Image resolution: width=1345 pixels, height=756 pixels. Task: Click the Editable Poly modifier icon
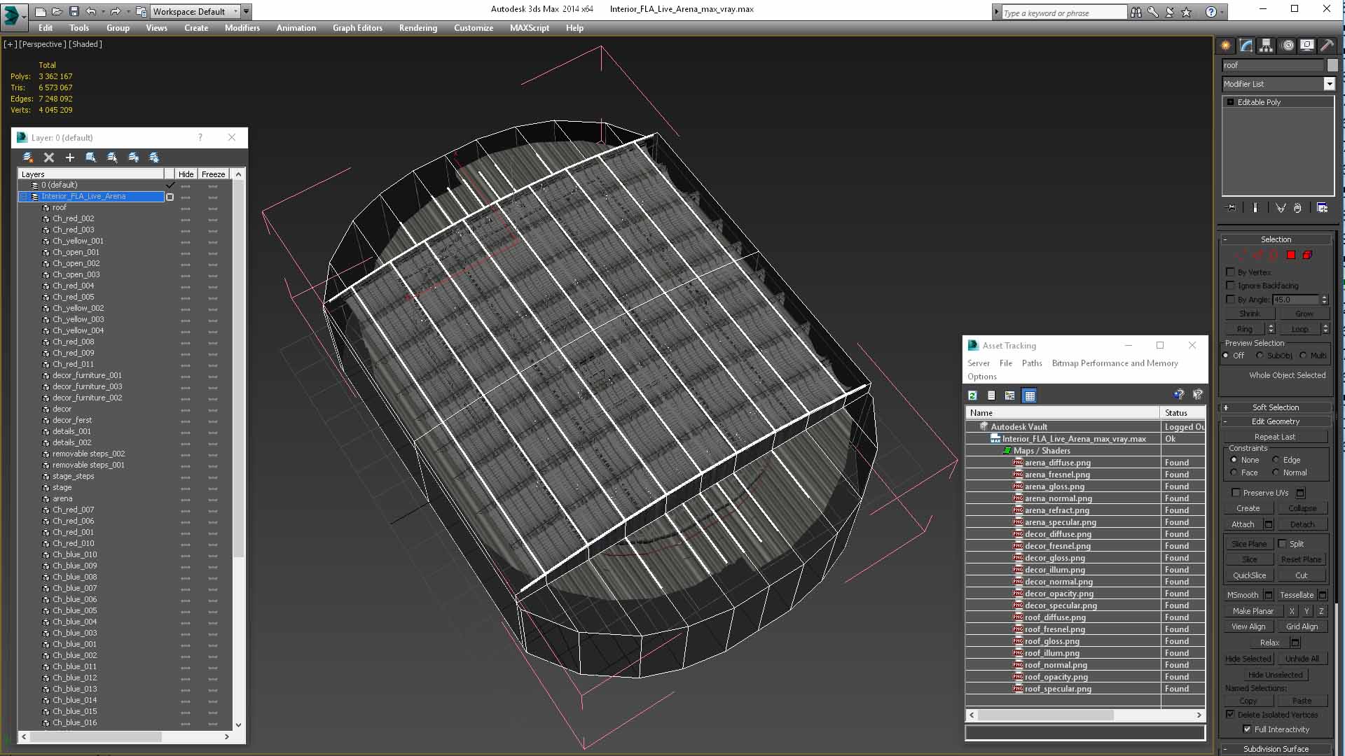tap(1230, 101)
